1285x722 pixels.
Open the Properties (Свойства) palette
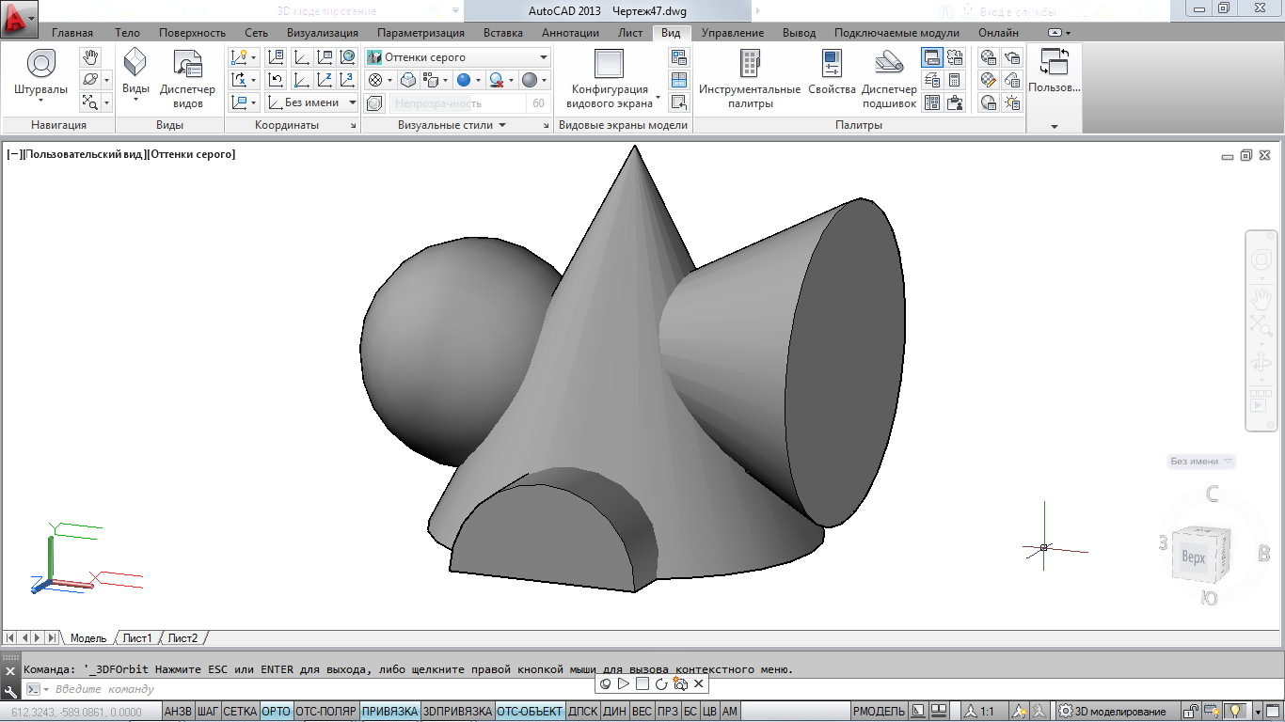click(x=832, y=65)
